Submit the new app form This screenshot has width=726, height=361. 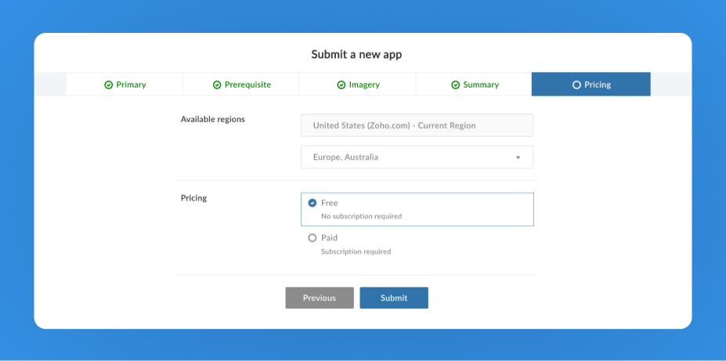tap(394, 298)
